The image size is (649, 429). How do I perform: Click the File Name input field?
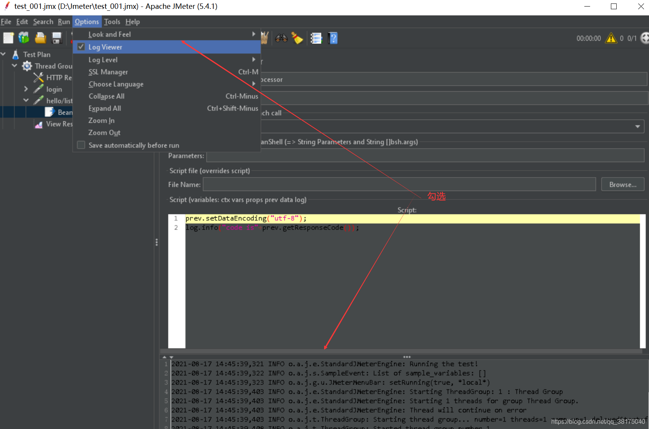coord(400,184)
